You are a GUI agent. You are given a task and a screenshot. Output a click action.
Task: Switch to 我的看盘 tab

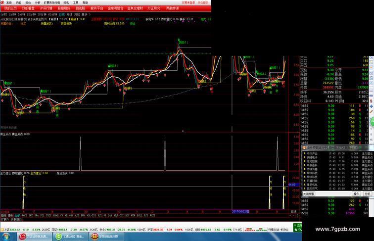tap(28, 8)
